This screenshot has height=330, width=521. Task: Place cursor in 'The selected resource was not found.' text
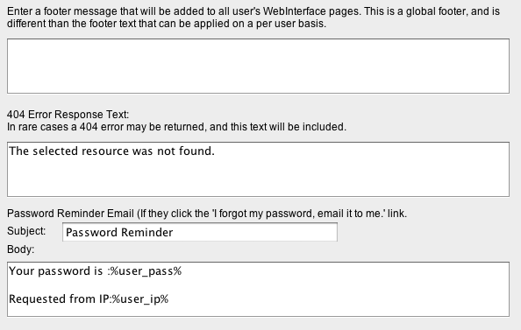tap(111, 151)
